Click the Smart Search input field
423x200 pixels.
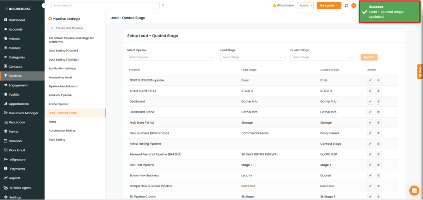click(x=105, y=6)
